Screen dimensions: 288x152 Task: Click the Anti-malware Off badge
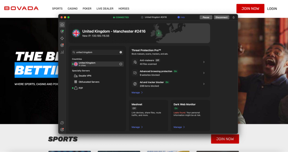(x=157, y=60)
